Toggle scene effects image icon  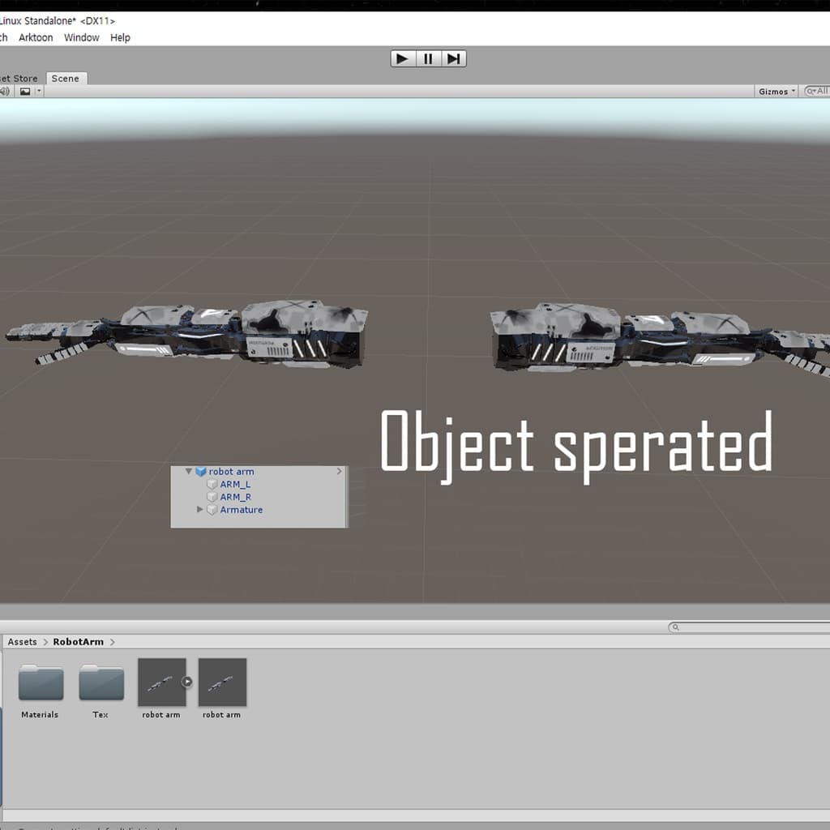tap(25, 92)
